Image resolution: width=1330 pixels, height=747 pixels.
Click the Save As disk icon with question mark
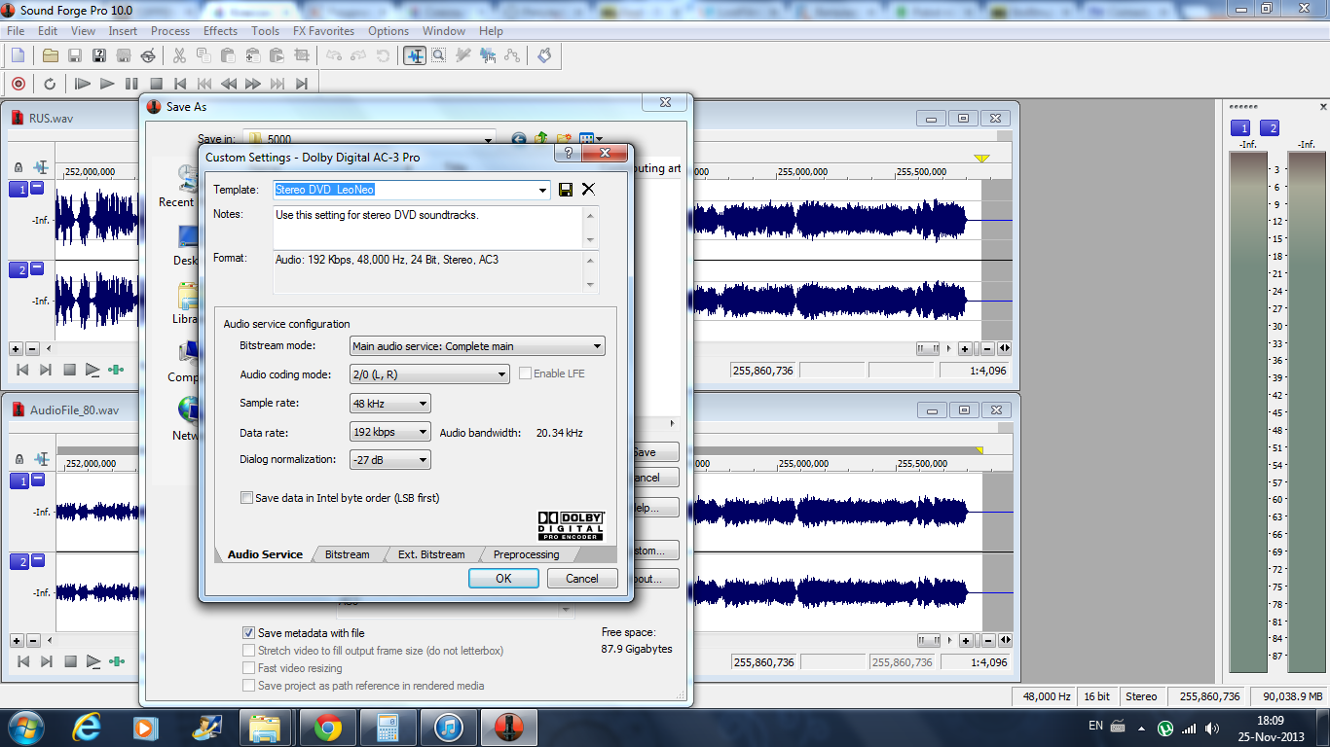coord(99,55)
